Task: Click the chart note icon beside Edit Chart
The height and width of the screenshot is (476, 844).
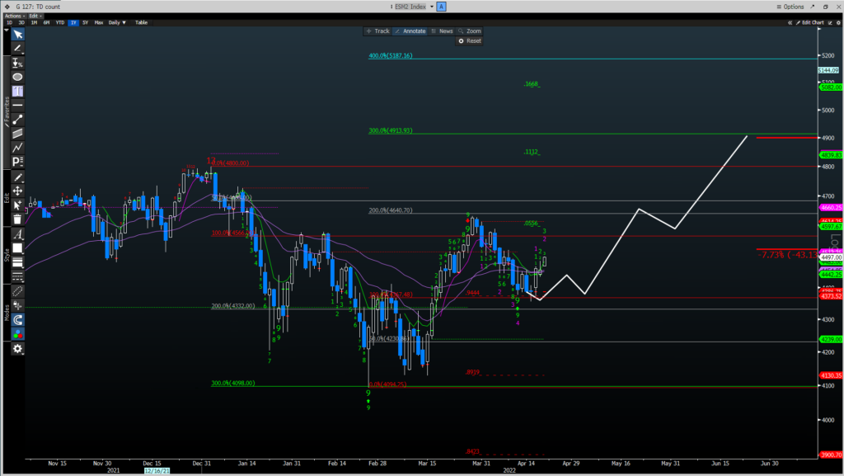Action: pyautogui.click(x=830, y=22)
